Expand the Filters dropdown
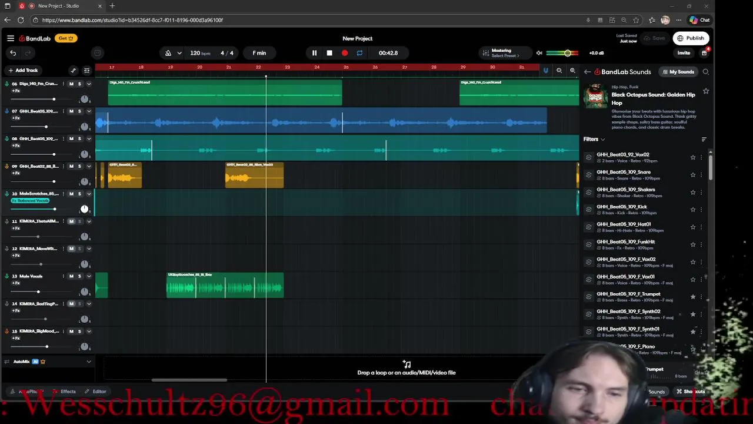Screen dimensions: 753x424 pyautogui.click(x=594, y=140)
